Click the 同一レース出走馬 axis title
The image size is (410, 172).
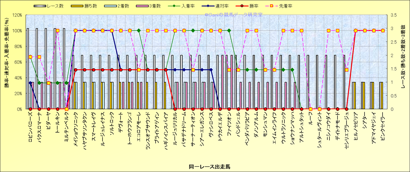tap(209, 167)
